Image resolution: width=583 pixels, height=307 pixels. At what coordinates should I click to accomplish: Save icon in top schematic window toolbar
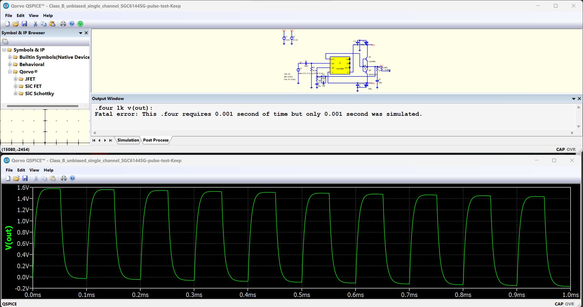point(25,24)
